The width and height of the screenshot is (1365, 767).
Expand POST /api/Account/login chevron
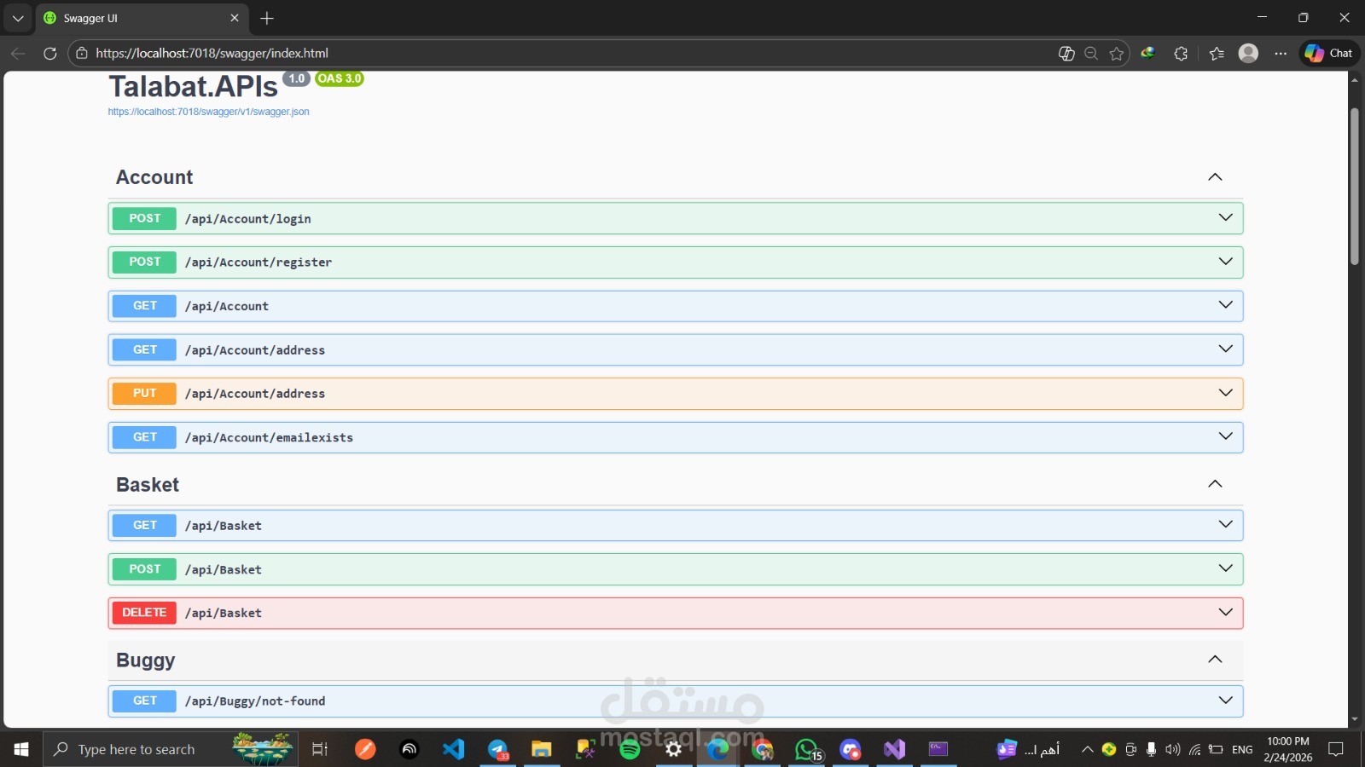click(1225, 217)
